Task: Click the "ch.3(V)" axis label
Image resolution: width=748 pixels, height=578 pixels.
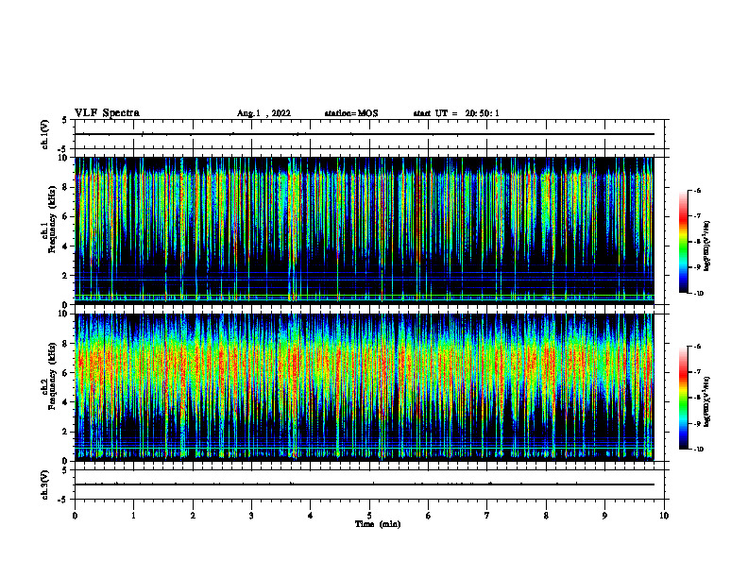Action: tap(45, 484)
